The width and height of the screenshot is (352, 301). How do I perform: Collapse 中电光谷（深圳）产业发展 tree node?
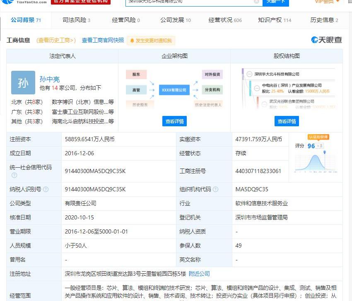click(x=257, y=88)
